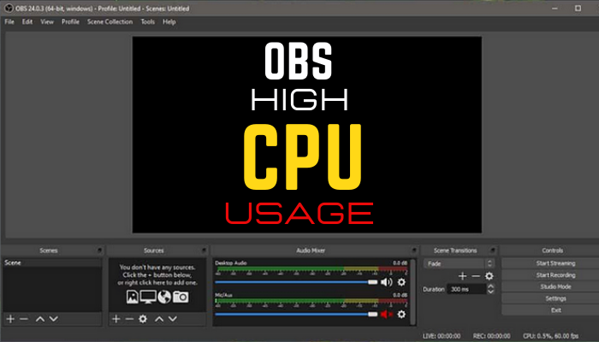Decrease Duration with down stepper arrow

[491, 292]
